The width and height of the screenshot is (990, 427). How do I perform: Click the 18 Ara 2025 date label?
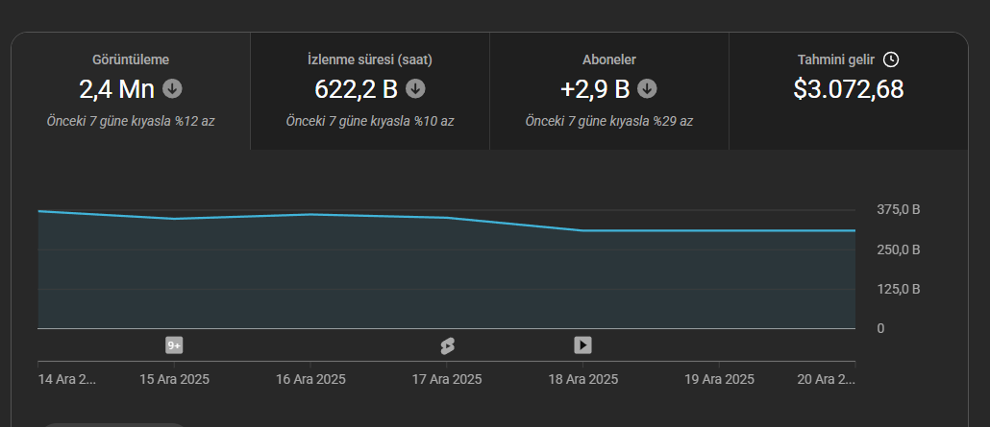(582, 379)
